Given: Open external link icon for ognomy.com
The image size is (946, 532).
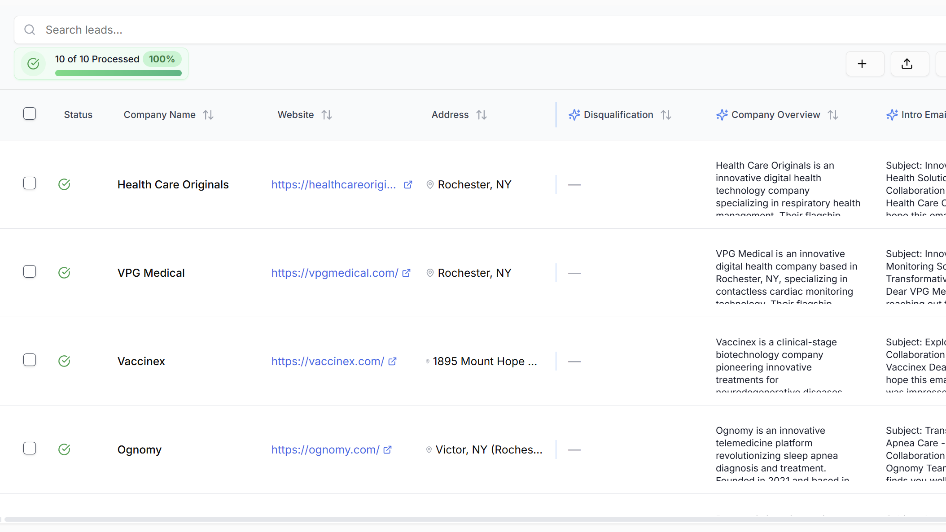Looking at the screenshot, I should click(387, 450).
